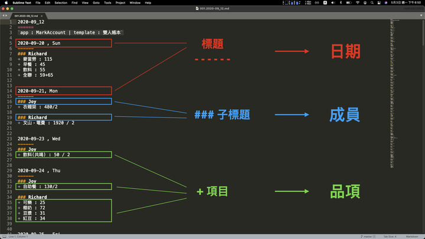Click the '豆漿 : 31' line
Screen dimensions: 425x239
31,213
